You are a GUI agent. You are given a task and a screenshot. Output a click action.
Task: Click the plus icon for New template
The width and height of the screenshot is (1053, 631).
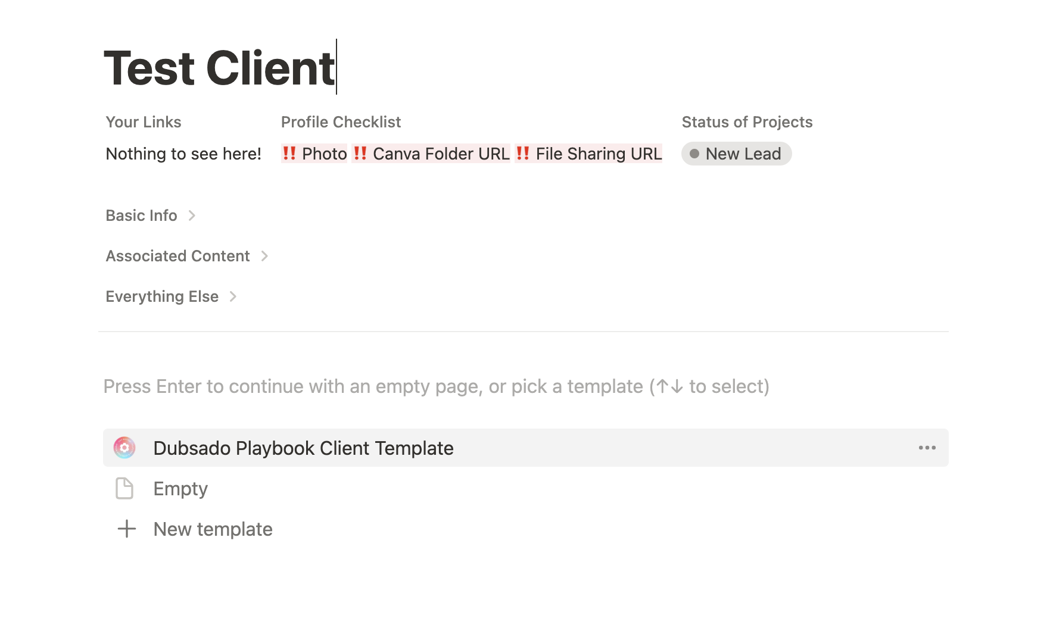[x=126, y=529]
